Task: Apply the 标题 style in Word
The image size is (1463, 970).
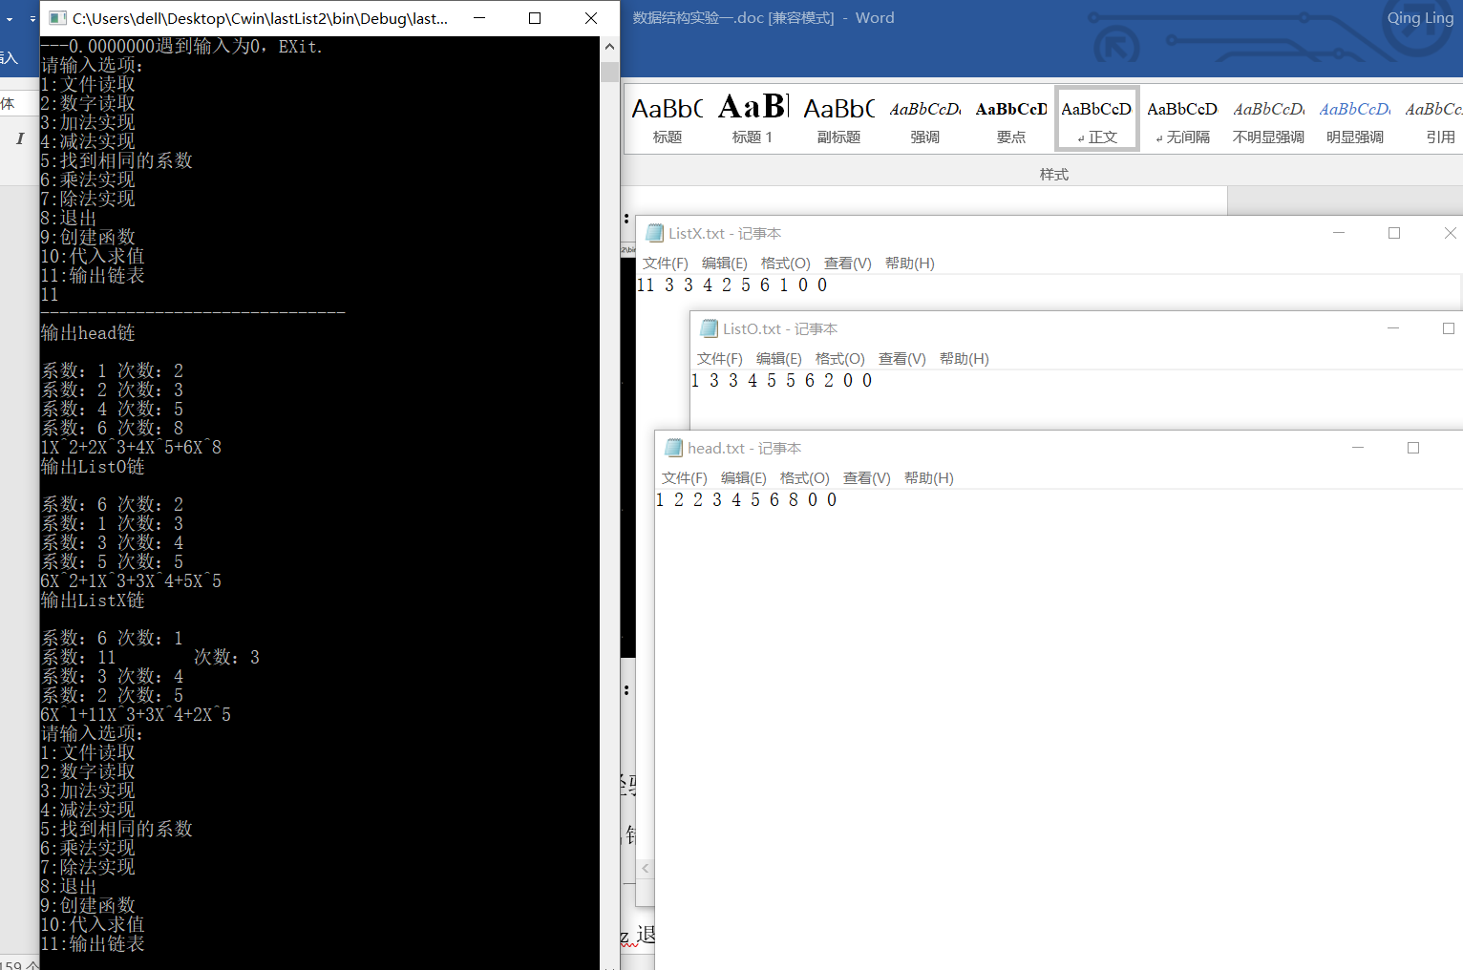Action: tap(668, 119)
